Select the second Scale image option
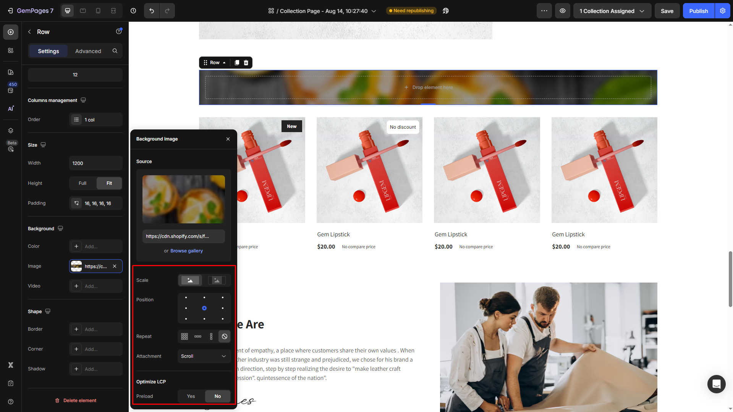 click(x=217, y=280)
